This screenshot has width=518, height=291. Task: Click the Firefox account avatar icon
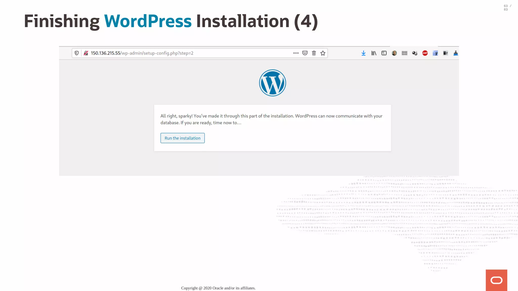point(394,53)
